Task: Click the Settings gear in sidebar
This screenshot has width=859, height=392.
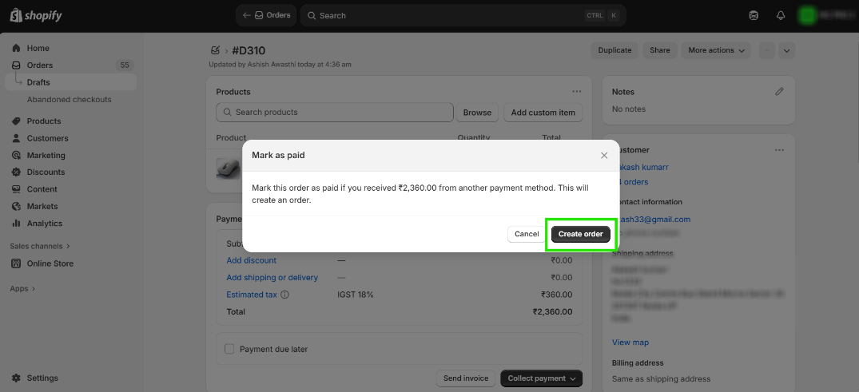Action: pyautogui.click(x=18, y=378)
